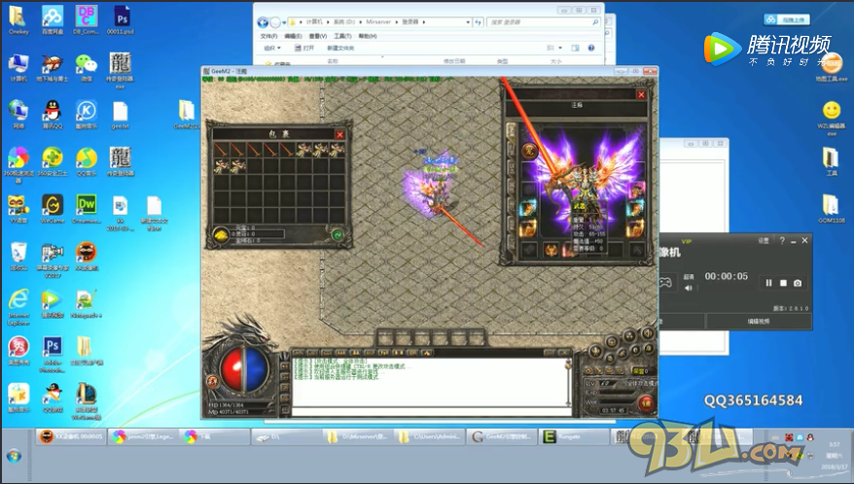Open the 文件(F) menu
854x484 pixels.
pyautogui.click(x=268, y=36)
